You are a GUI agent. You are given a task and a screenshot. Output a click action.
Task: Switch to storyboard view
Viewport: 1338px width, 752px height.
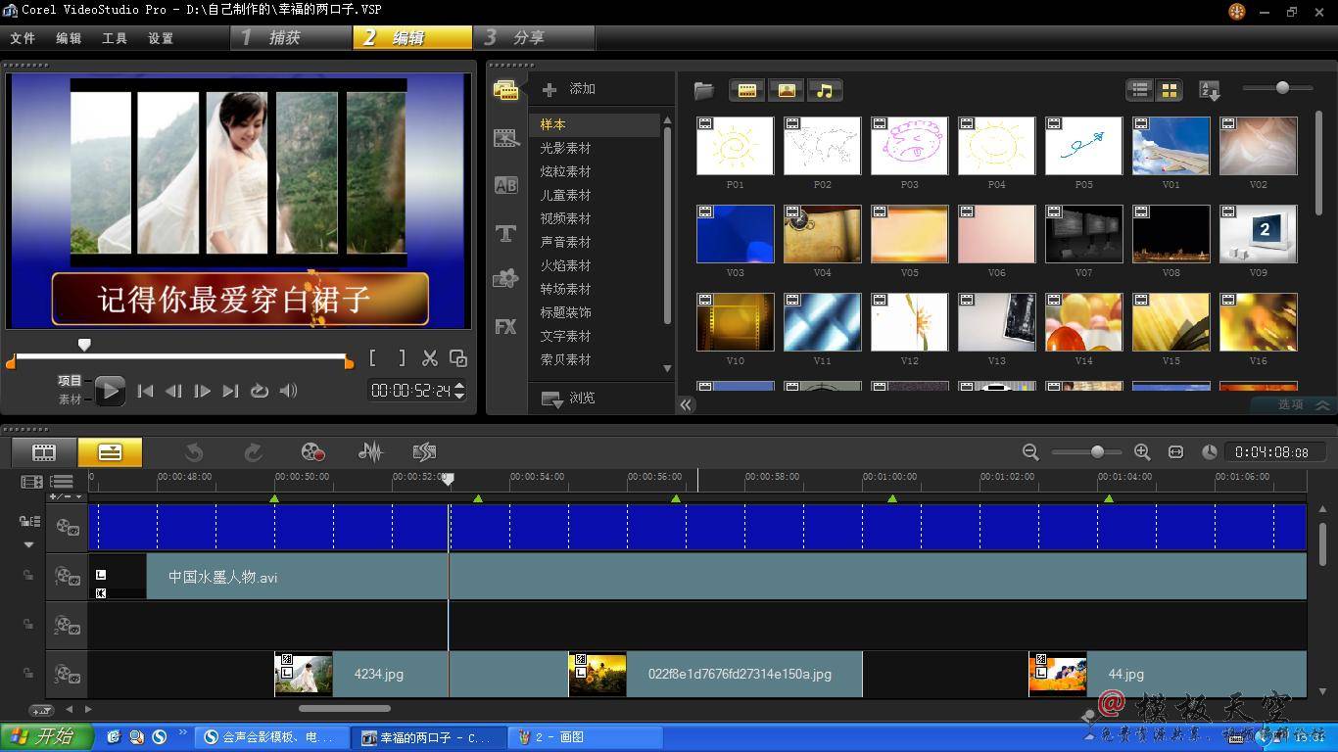44,452
